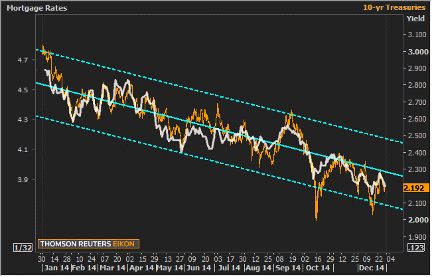The width and height of the screenshot is (432, 277).
Task: Click the 2.500 yield axis tick
Action: [x=417, y=136]
